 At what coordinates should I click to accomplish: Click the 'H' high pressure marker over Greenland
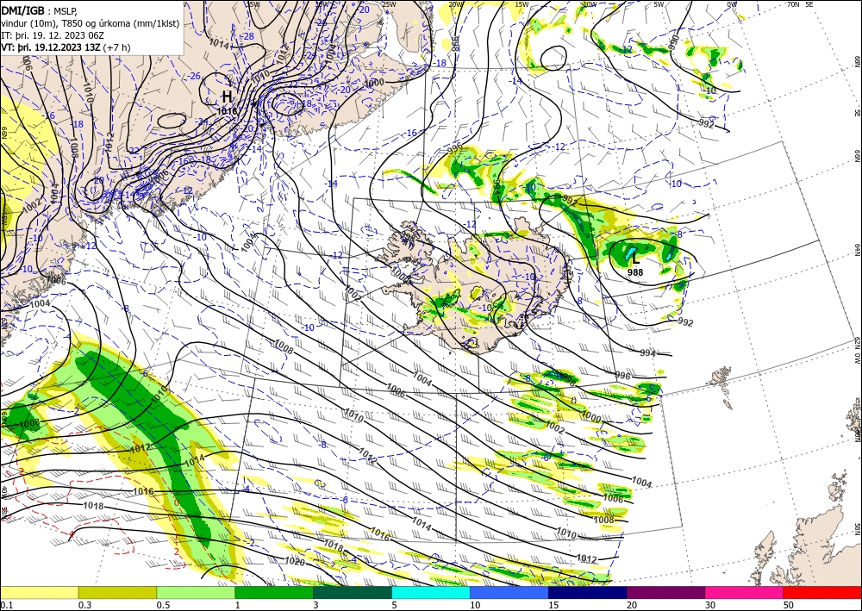pos(227,97)
